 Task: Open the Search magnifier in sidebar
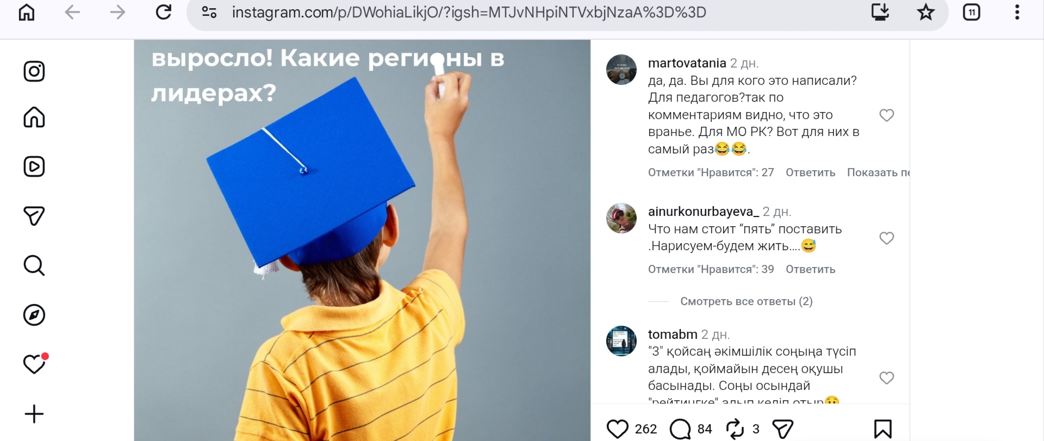(x=34, y=265)
